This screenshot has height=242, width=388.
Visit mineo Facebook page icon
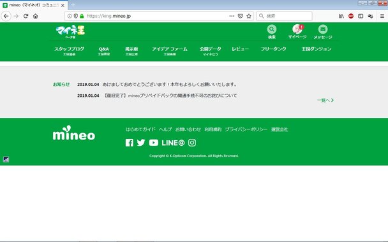click(129, 143)
